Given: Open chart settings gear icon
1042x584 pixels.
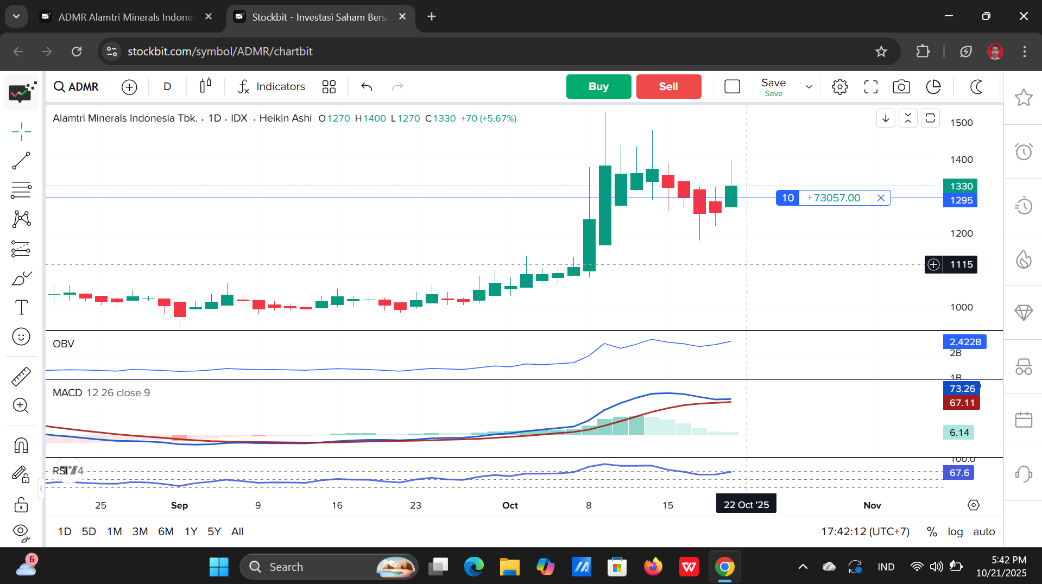Looking at the screenshot, I should click(x=839, y=87).
